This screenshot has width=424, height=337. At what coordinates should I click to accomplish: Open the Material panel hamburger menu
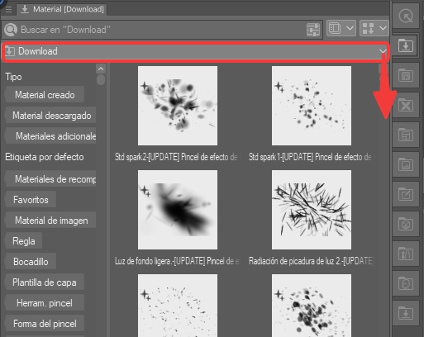(x=8, y=10)
